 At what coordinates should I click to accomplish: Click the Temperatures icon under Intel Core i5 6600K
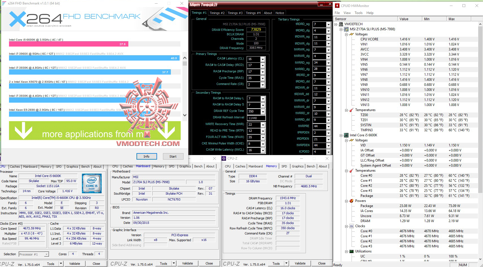click(x=351, y=171)
